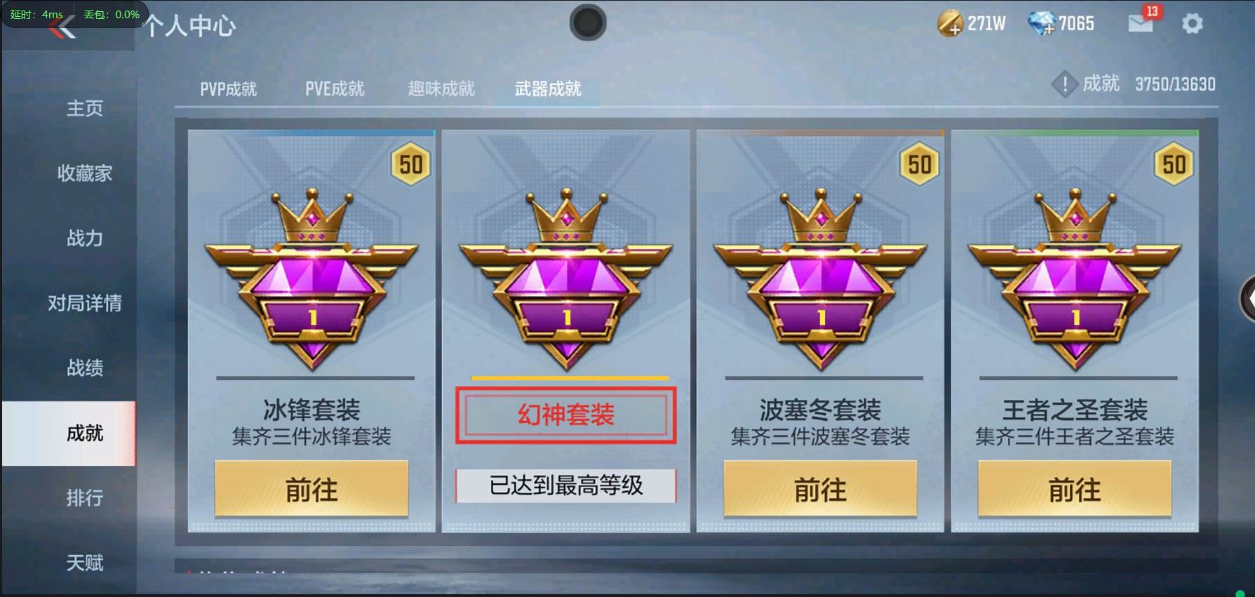Tap the 王者之圣套装 crown medal badge
The height and width of the screenshot is (597, 1255).
pos(1075,279)
